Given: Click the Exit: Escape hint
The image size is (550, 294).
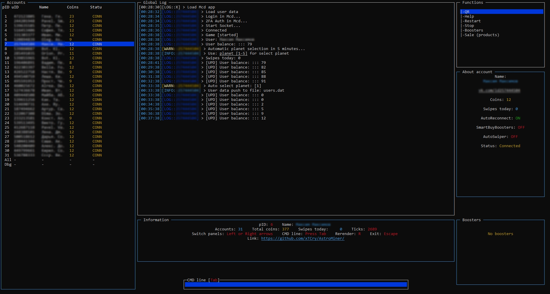Looking at the screenshot, I should tap(384, 234).
